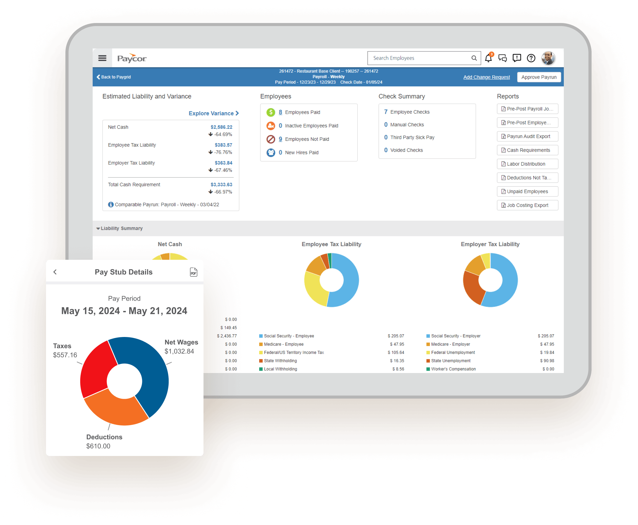
Task: Click the 7 Employee Checks count
Action: click(386, 112)
